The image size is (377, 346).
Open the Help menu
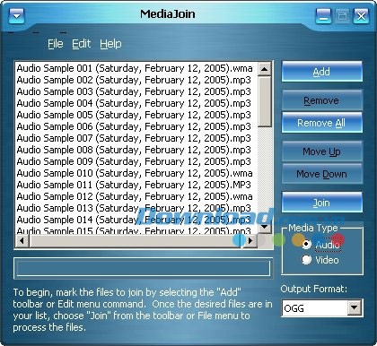pyautogui.click(x=110, y=44)
